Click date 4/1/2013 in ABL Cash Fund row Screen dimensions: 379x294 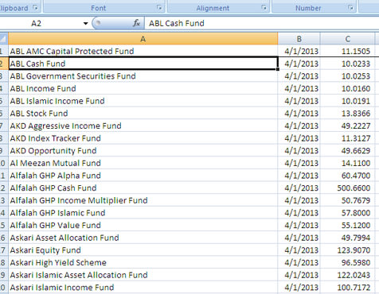(x=299, y=64)
